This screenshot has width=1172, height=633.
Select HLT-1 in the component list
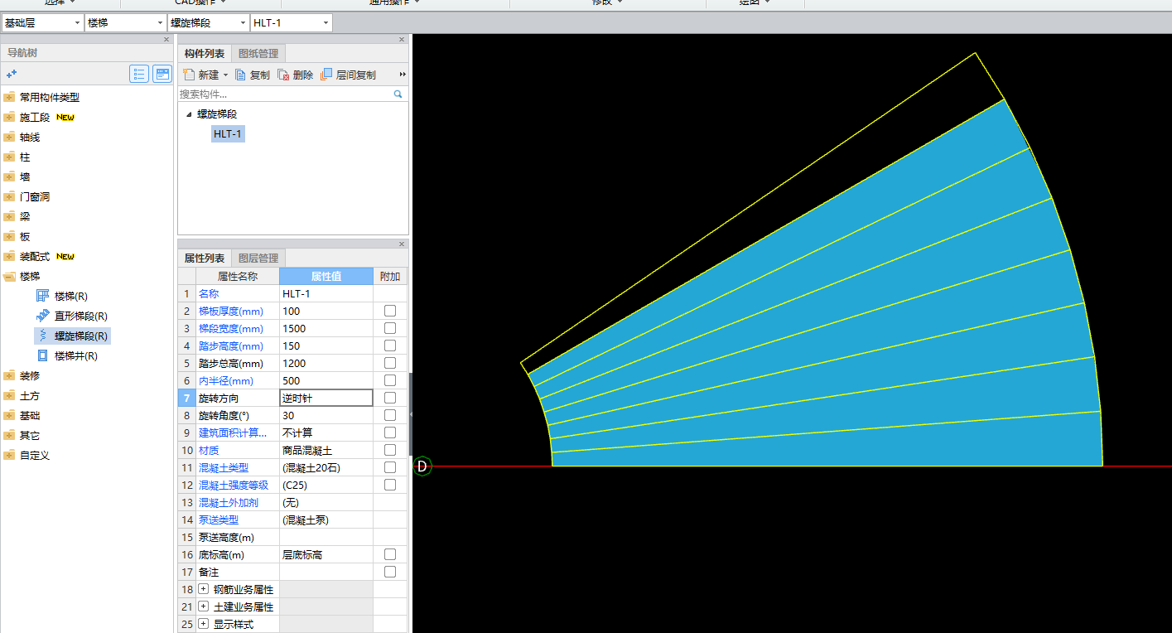228,133
